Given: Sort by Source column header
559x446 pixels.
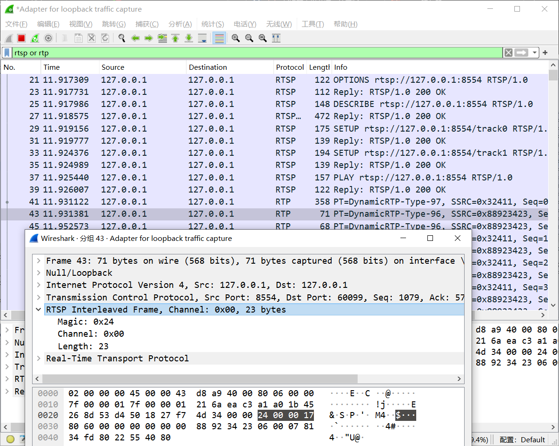Looking at the screenshot, I should pyautogui.click(x=142, y=67).
